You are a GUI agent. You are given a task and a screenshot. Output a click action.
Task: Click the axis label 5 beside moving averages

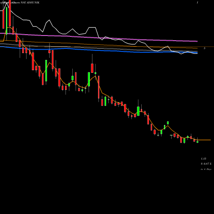(x=205, y=48)
